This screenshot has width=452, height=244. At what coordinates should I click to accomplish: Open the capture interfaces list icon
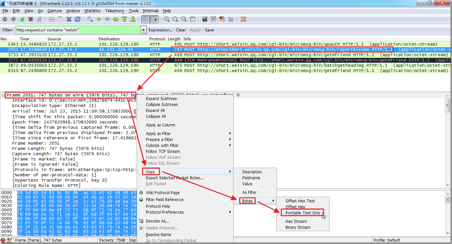click(5, 19)
